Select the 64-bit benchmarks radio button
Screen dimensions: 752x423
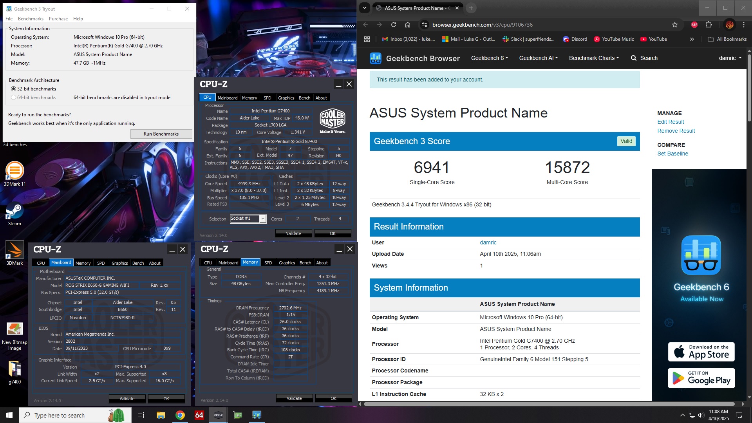click(14, 98)
